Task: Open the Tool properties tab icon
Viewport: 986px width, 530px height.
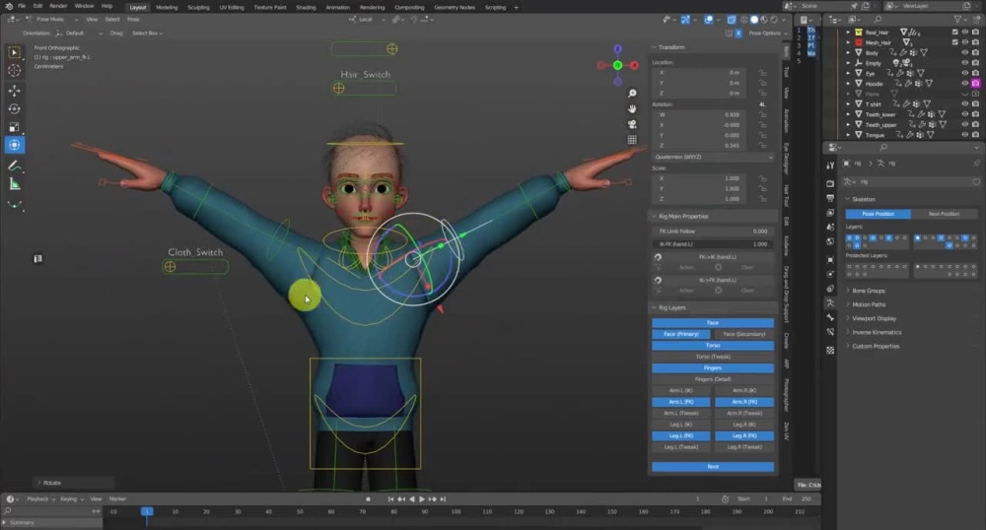Action: tap(830, 166)
